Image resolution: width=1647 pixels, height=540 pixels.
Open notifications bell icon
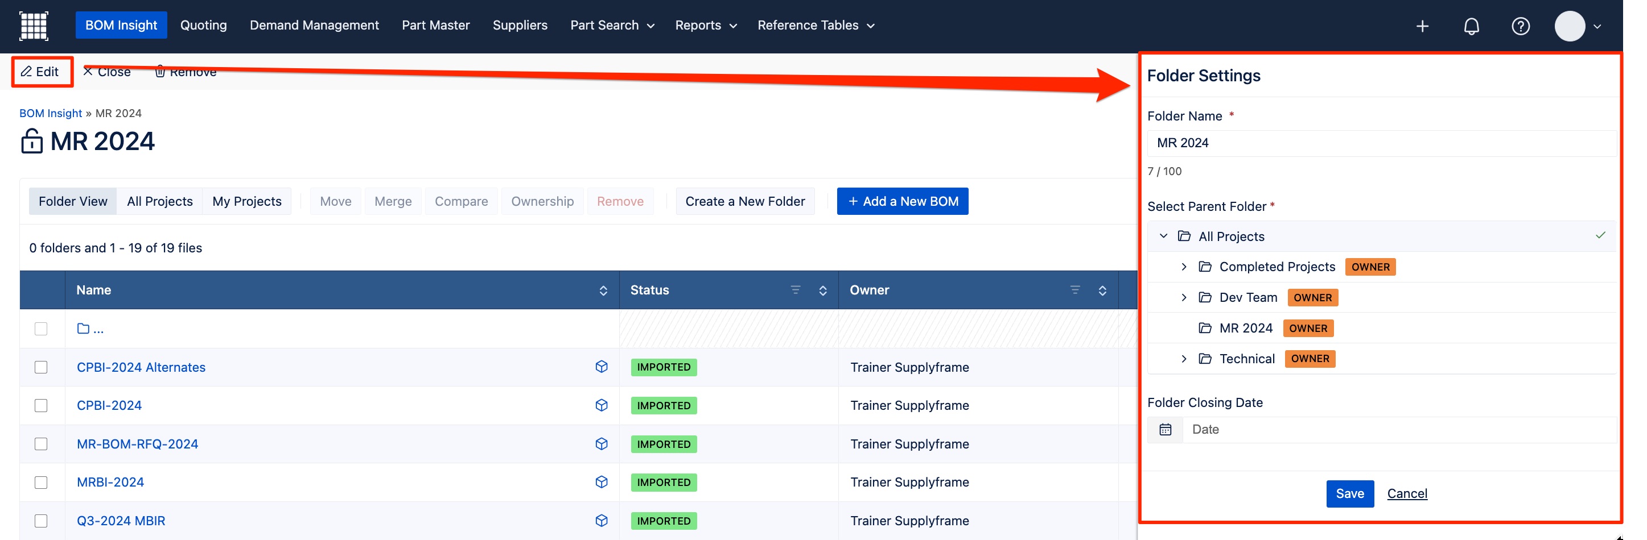pos(1471,26)
